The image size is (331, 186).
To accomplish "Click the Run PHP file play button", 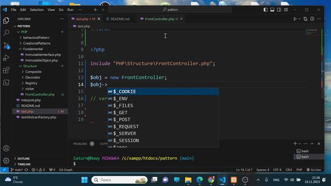I will (295, 19).
